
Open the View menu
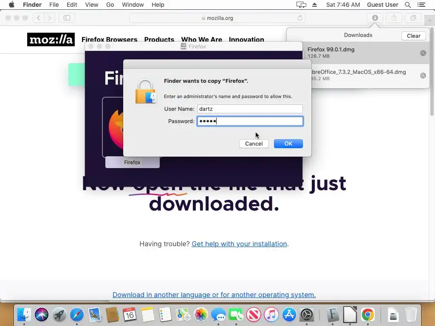click(x=92, y=5)
